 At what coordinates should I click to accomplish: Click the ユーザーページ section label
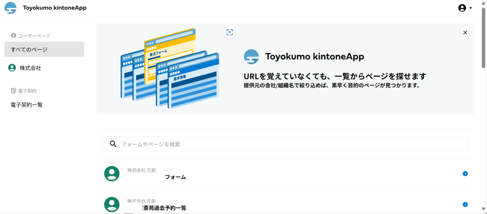(30, 36)
